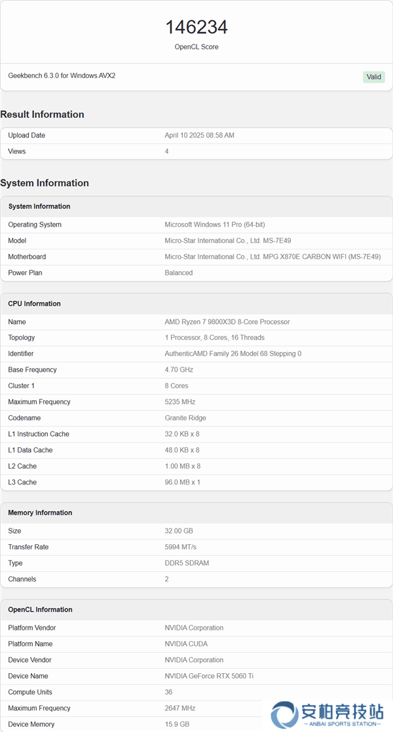Select the 146234 OpenCL score number

coord(196,27)
